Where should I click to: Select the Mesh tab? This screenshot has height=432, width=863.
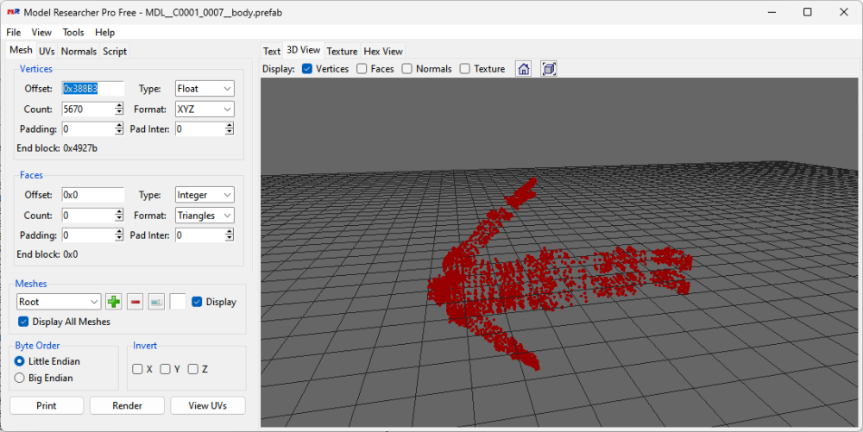click(21, 50)
